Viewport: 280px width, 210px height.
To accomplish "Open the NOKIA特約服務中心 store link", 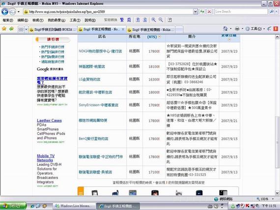I will click(x=100, y=51).
